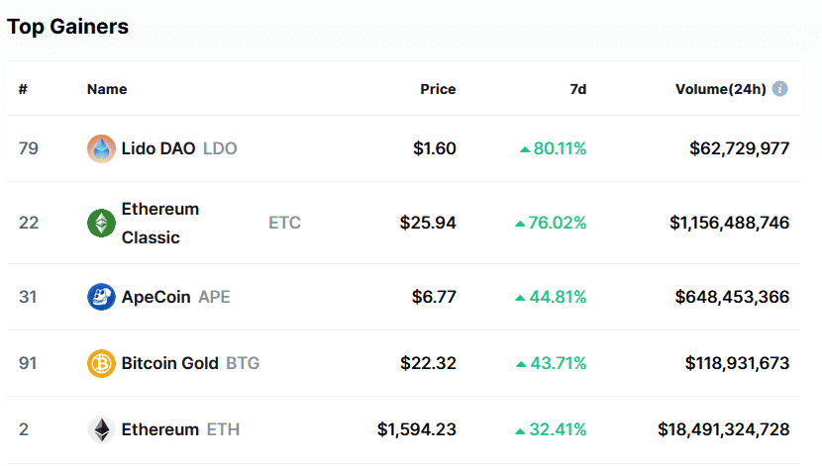Open the Ethereum Classic coin link

point(159,223)
